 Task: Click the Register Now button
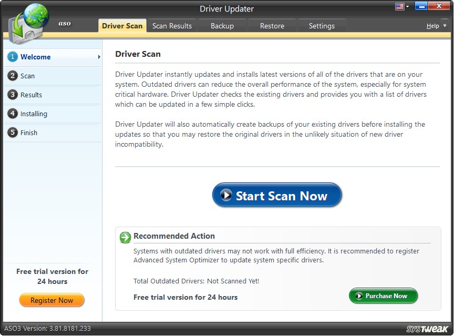click(51, 300)
